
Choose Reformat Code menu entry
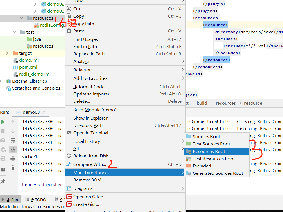(125, 87)
